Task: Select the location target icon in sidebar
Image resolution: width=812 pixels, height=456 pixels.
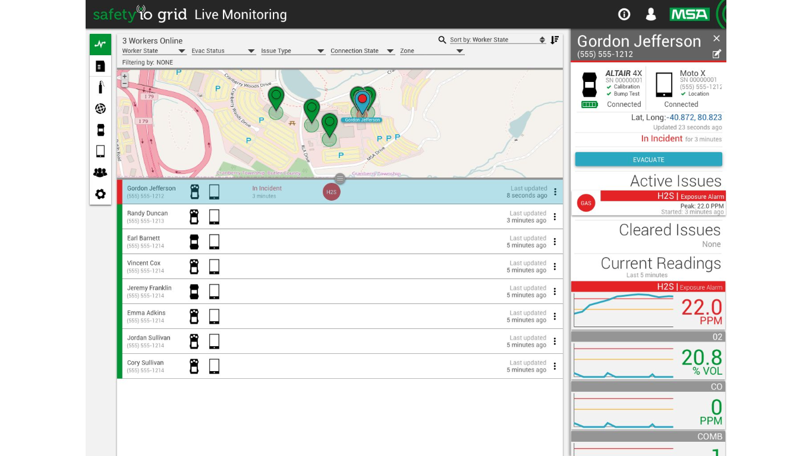Action: coord(100,109)
